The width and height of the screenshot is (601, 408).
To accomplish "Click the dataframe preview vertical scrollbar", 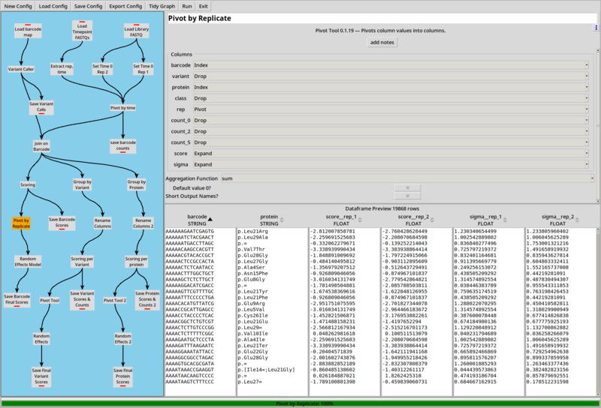I will tap(598, 312).
